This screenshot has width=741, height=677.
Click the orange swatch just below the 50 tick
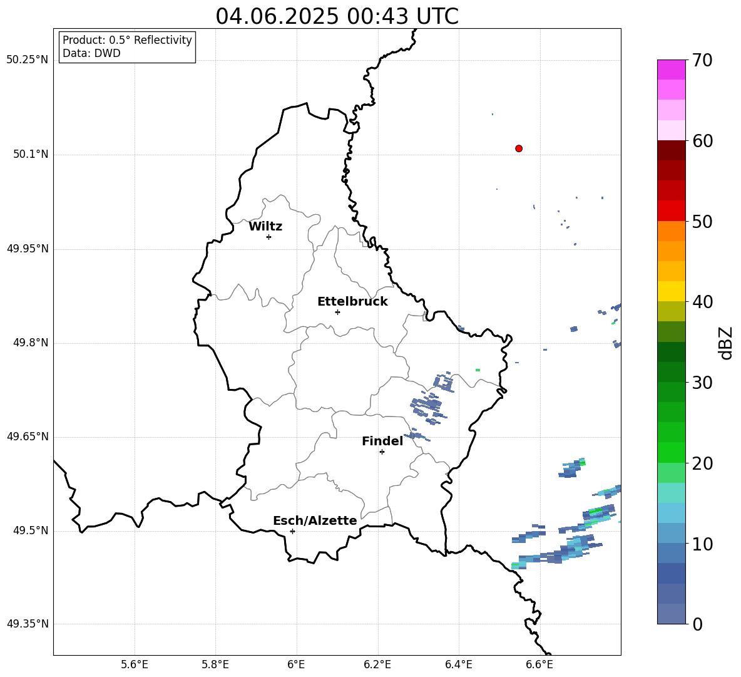coord(671,230)
